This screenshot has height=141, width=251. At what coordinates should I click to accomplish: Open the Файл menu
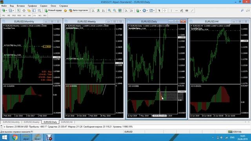(x=4, y=6)
